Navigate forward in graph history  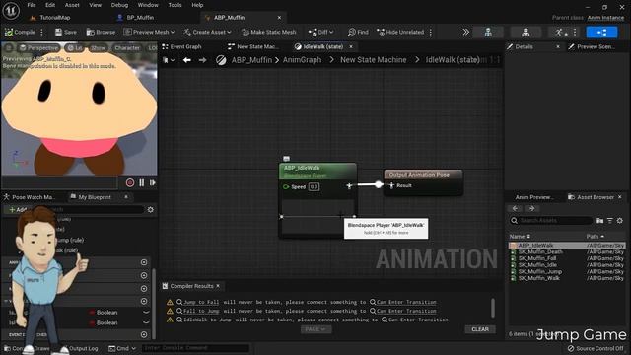[x=202, y=60]
